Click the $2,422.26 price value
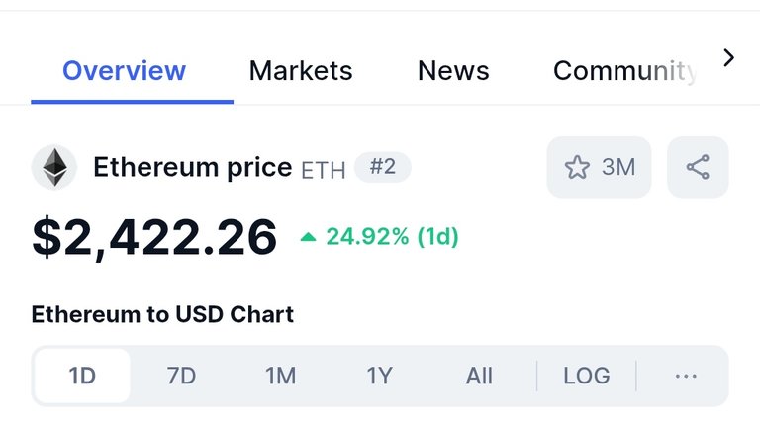The height and width of the screenshot is (426, 760). click(154, 236)
